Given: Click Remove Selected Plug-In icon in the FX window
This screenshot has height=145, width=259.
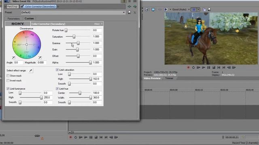Looking at the screenshot, I should click(x=135, y=6).
